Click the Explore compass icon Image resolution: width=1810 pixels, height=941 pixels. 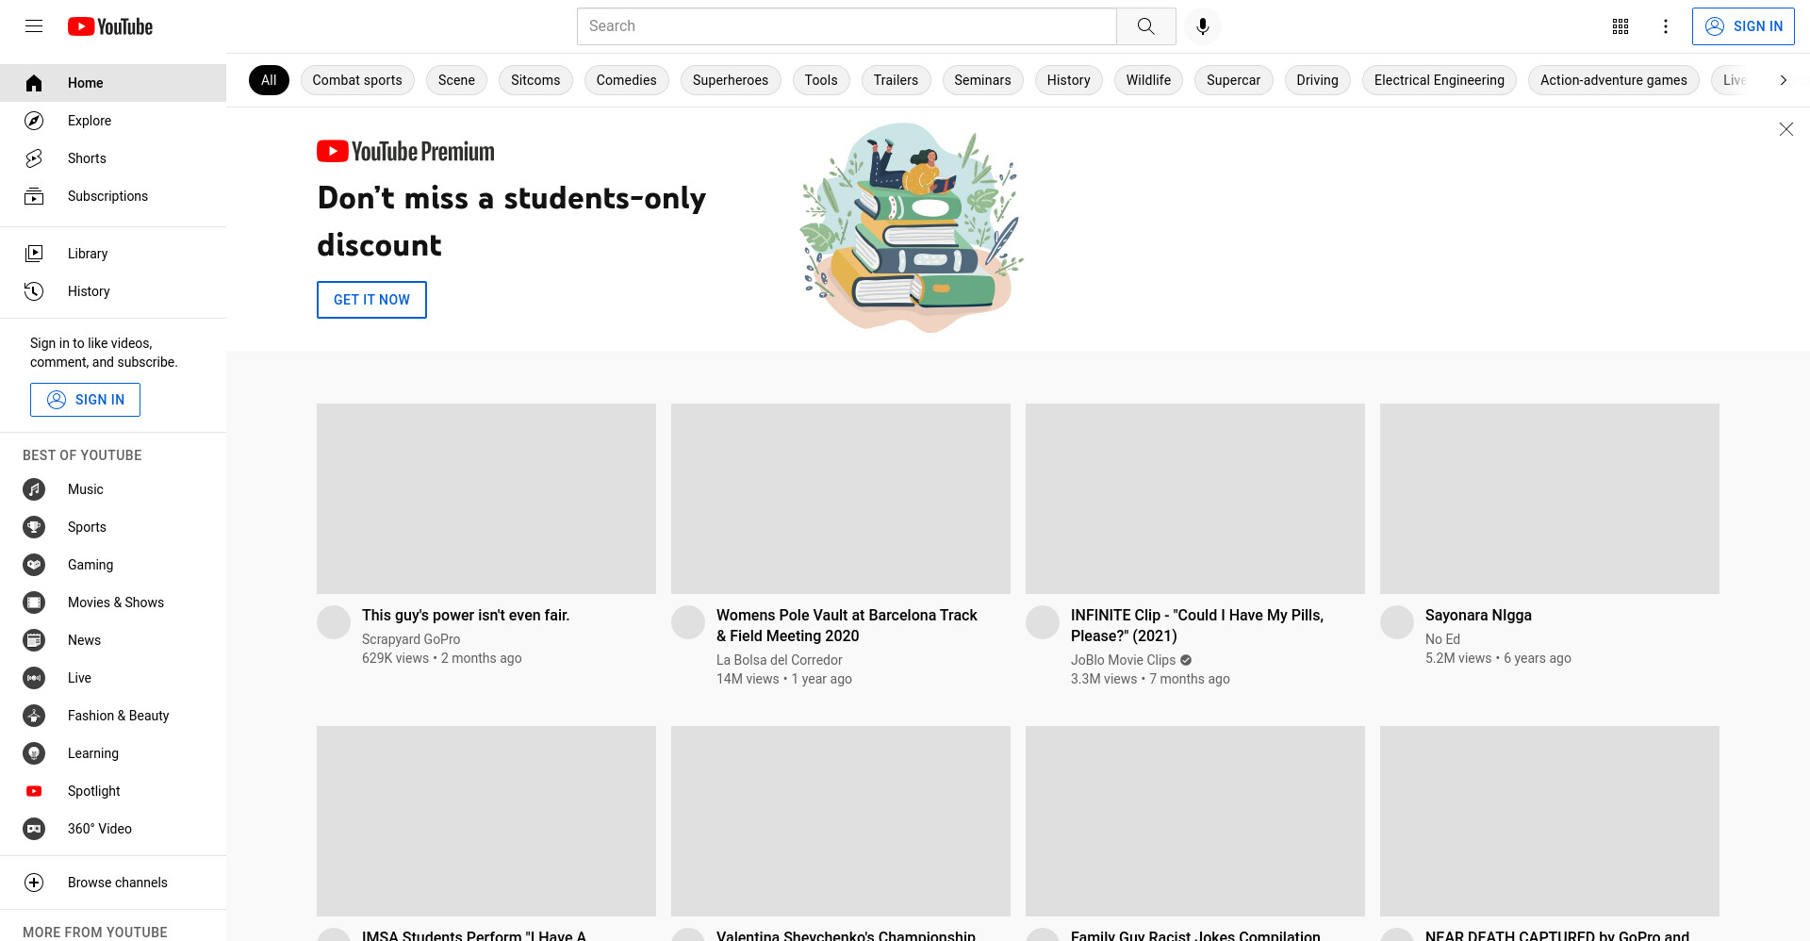pos(34,121)
